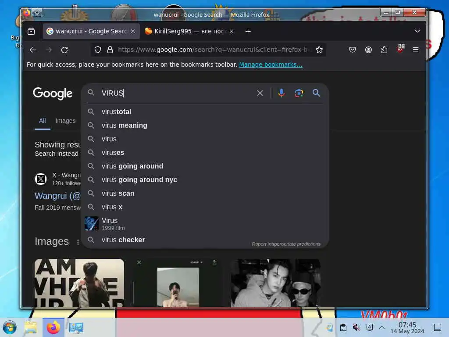Open Images section more options dots
The height and width of the screenshot is (337, 449).
[78, 242]
